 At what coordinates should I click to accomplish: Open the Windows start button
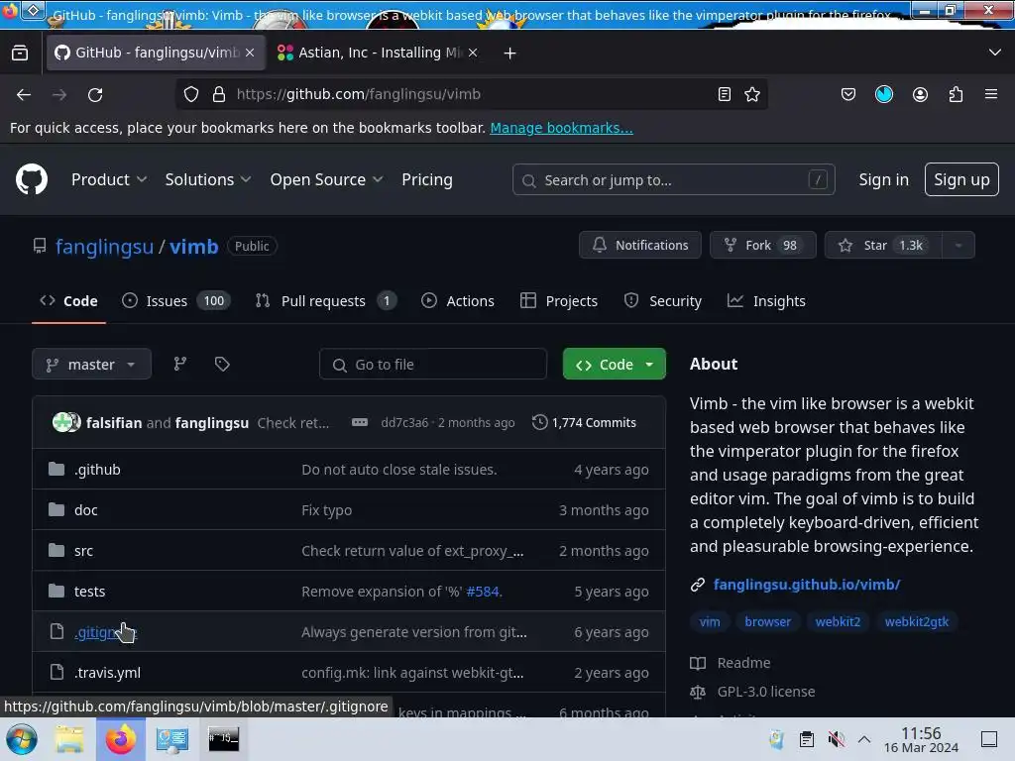pyautogui.click(x=22, y=739)
